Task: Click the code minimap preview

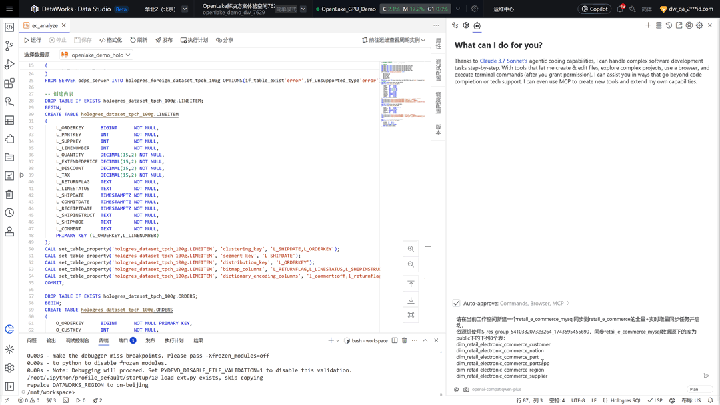Action: tap(402, 95)
